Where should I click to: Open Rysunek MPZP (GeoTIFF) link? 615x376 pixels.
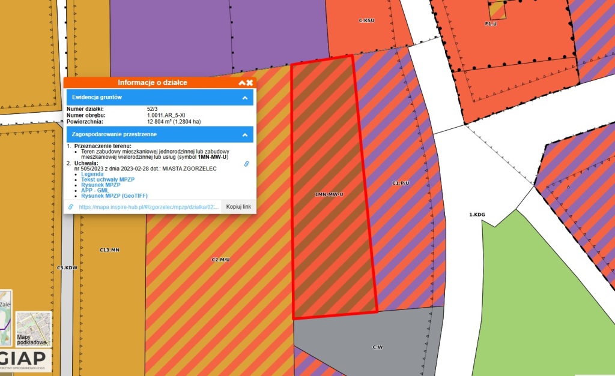pos(114,196)
